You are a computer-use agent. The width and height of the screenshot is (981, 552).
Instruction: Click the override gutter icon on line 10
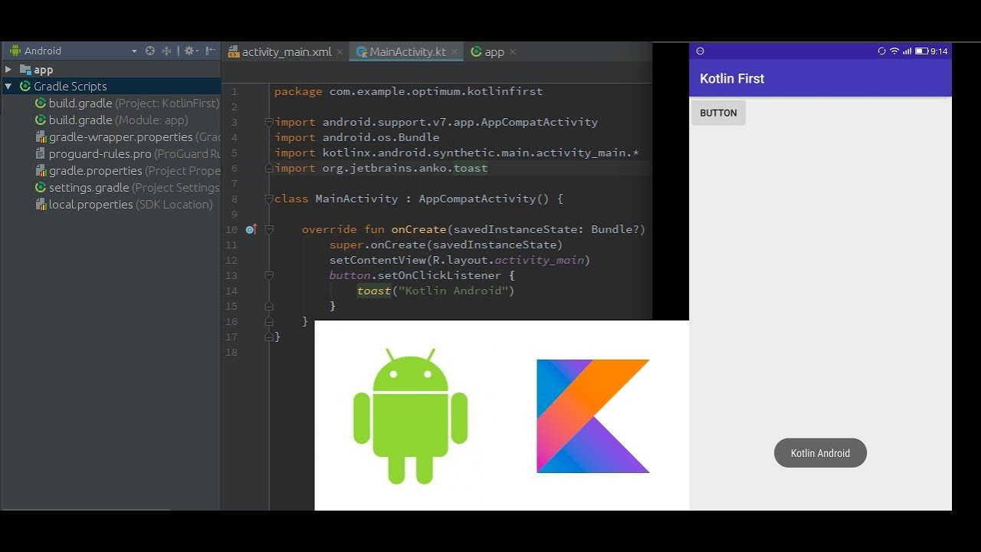point(251,229)
